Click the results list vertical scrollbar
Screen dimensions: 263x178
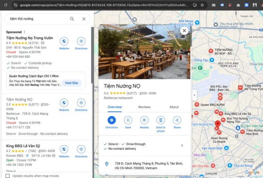click(92, 55)
